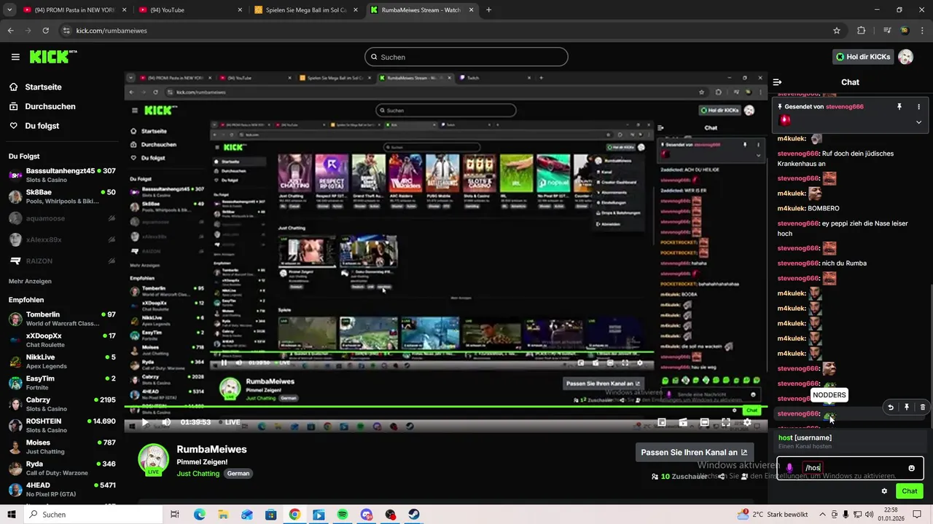933x524 pixels.
Task: Click the video progress bar
Action: pyautogui.click(x=445, y=407)
